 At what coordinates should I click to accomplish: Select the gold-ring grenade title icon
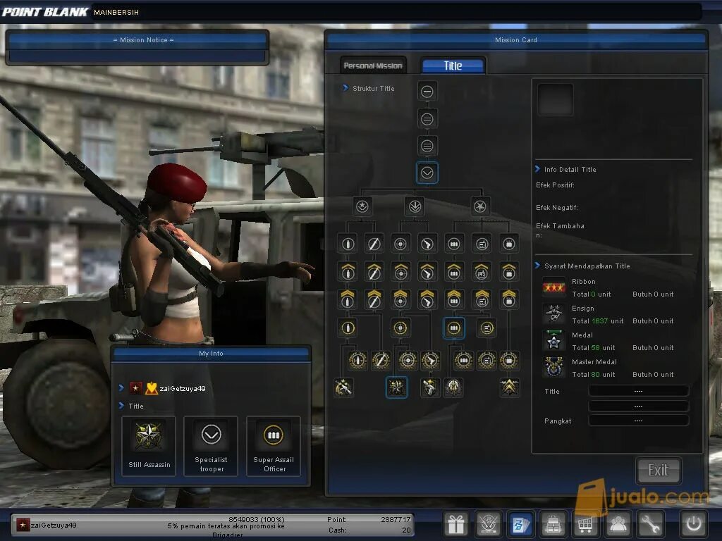click(x=348, y=328)
